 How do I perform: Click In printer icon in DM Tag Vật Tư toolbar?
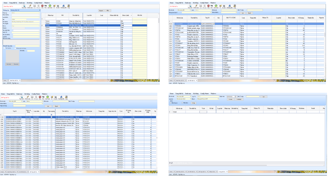[x=51, y=97]
